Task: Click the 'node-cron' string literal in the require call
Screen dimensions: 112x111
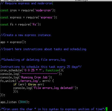Action: pyautogui.click(x=43, y=11)
